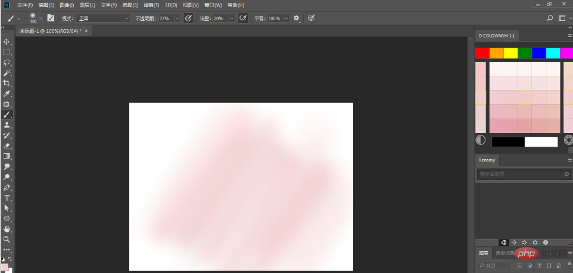Select the D COLDWARM 1.1 tab
Viewport: 573px width, 273px height.
[496, 35]
